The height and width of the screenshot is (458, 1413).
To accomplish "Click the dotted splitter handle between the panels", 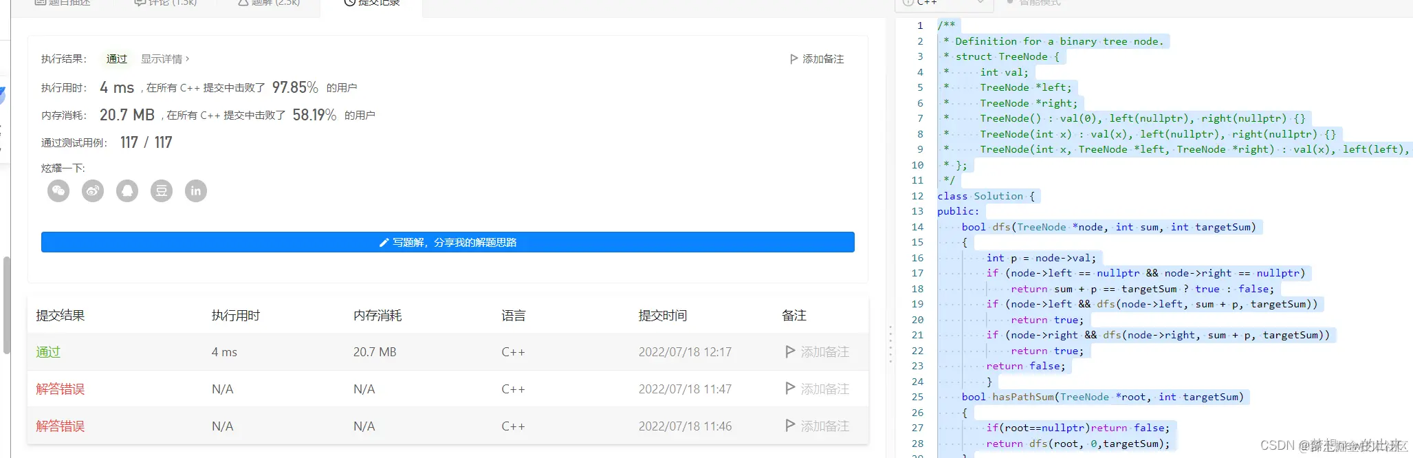I will click(890, 345).
